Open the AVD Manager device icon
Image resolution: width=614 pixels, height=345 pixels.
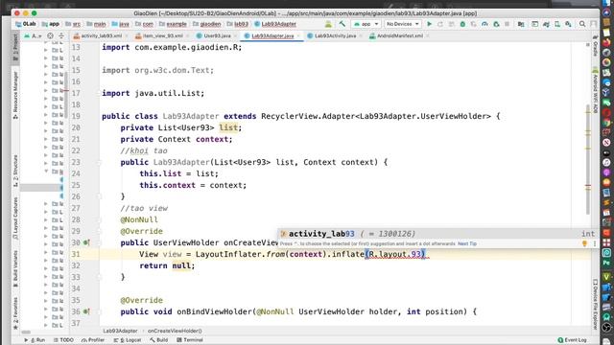click(x=557, y=24)
